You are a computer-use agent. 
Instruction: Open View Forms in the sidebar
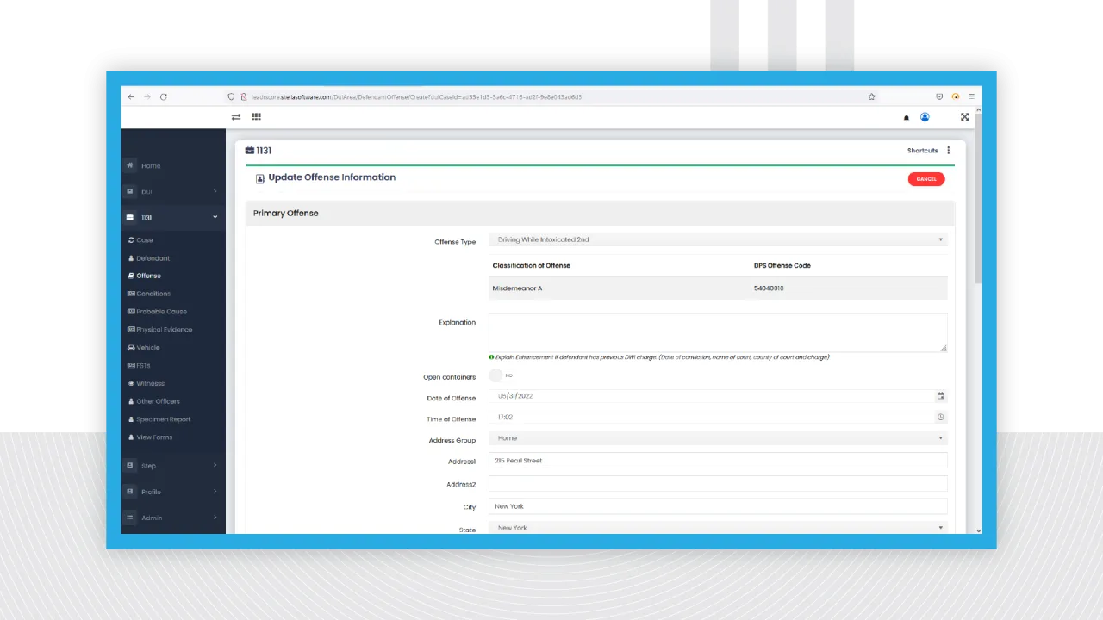(150, 437)
